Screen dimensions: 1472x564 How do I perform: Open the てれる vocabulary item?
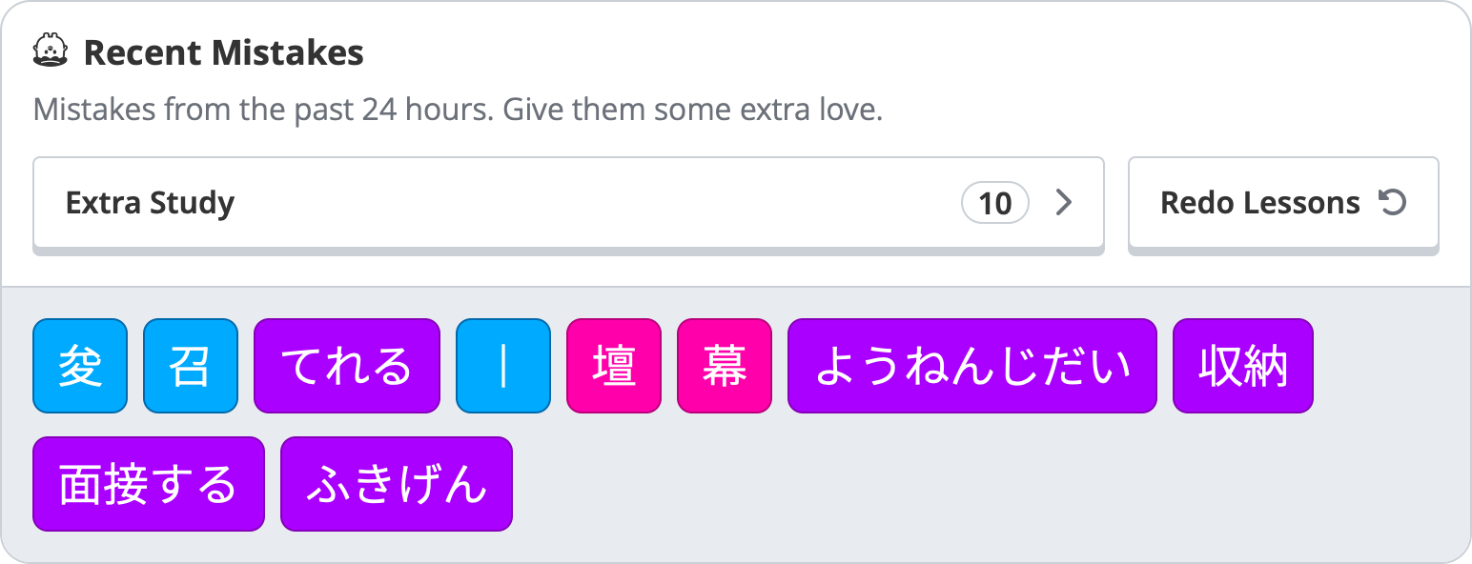pos(347,366)
